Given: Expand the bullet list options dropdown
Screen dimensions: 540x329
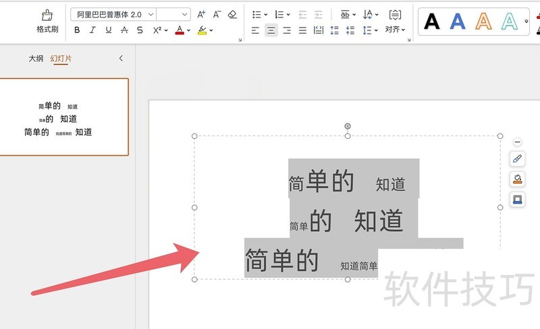Looking at the screenshot, I should pos(265,14).
